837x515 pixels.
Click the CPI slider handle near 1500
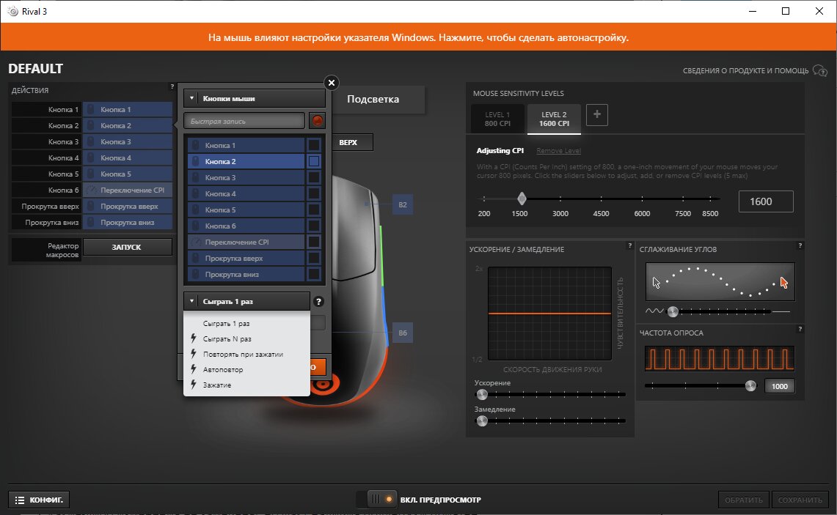coord(522,199)
